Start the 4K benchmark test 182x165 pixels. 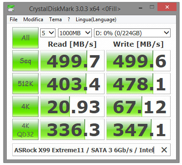coord(25,106)
